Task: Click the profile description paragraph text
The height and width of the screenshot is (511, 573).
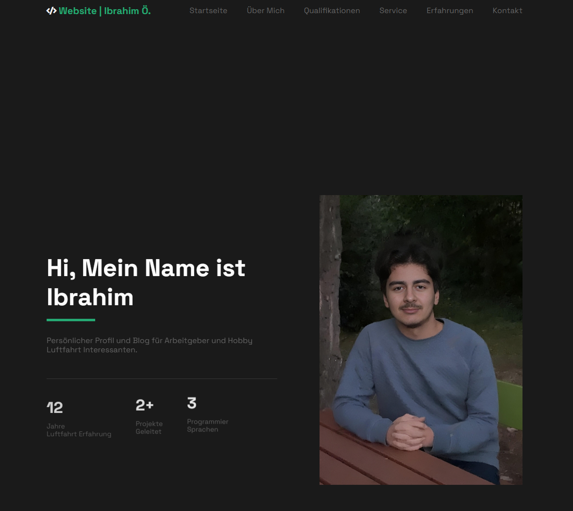Action: [149, 345]
